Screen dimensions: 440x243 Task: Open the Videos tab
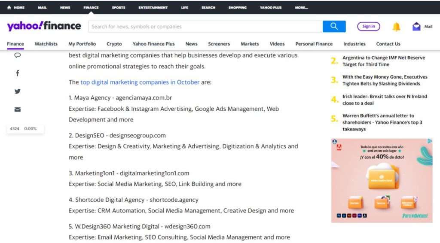coord(277,44)
